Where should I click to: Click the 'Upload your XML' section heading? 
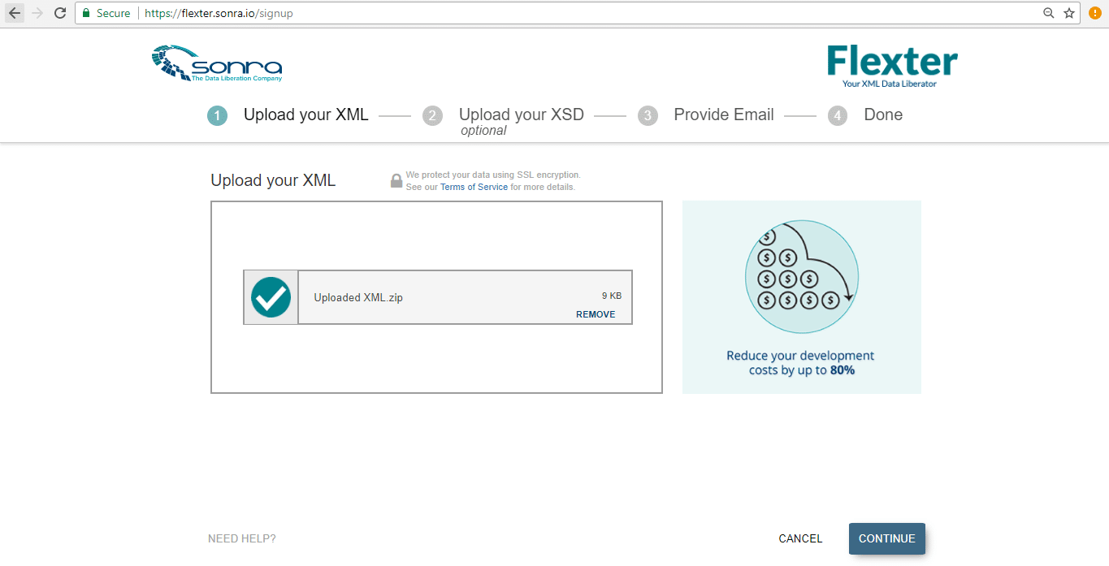click(x=273, y=180)
